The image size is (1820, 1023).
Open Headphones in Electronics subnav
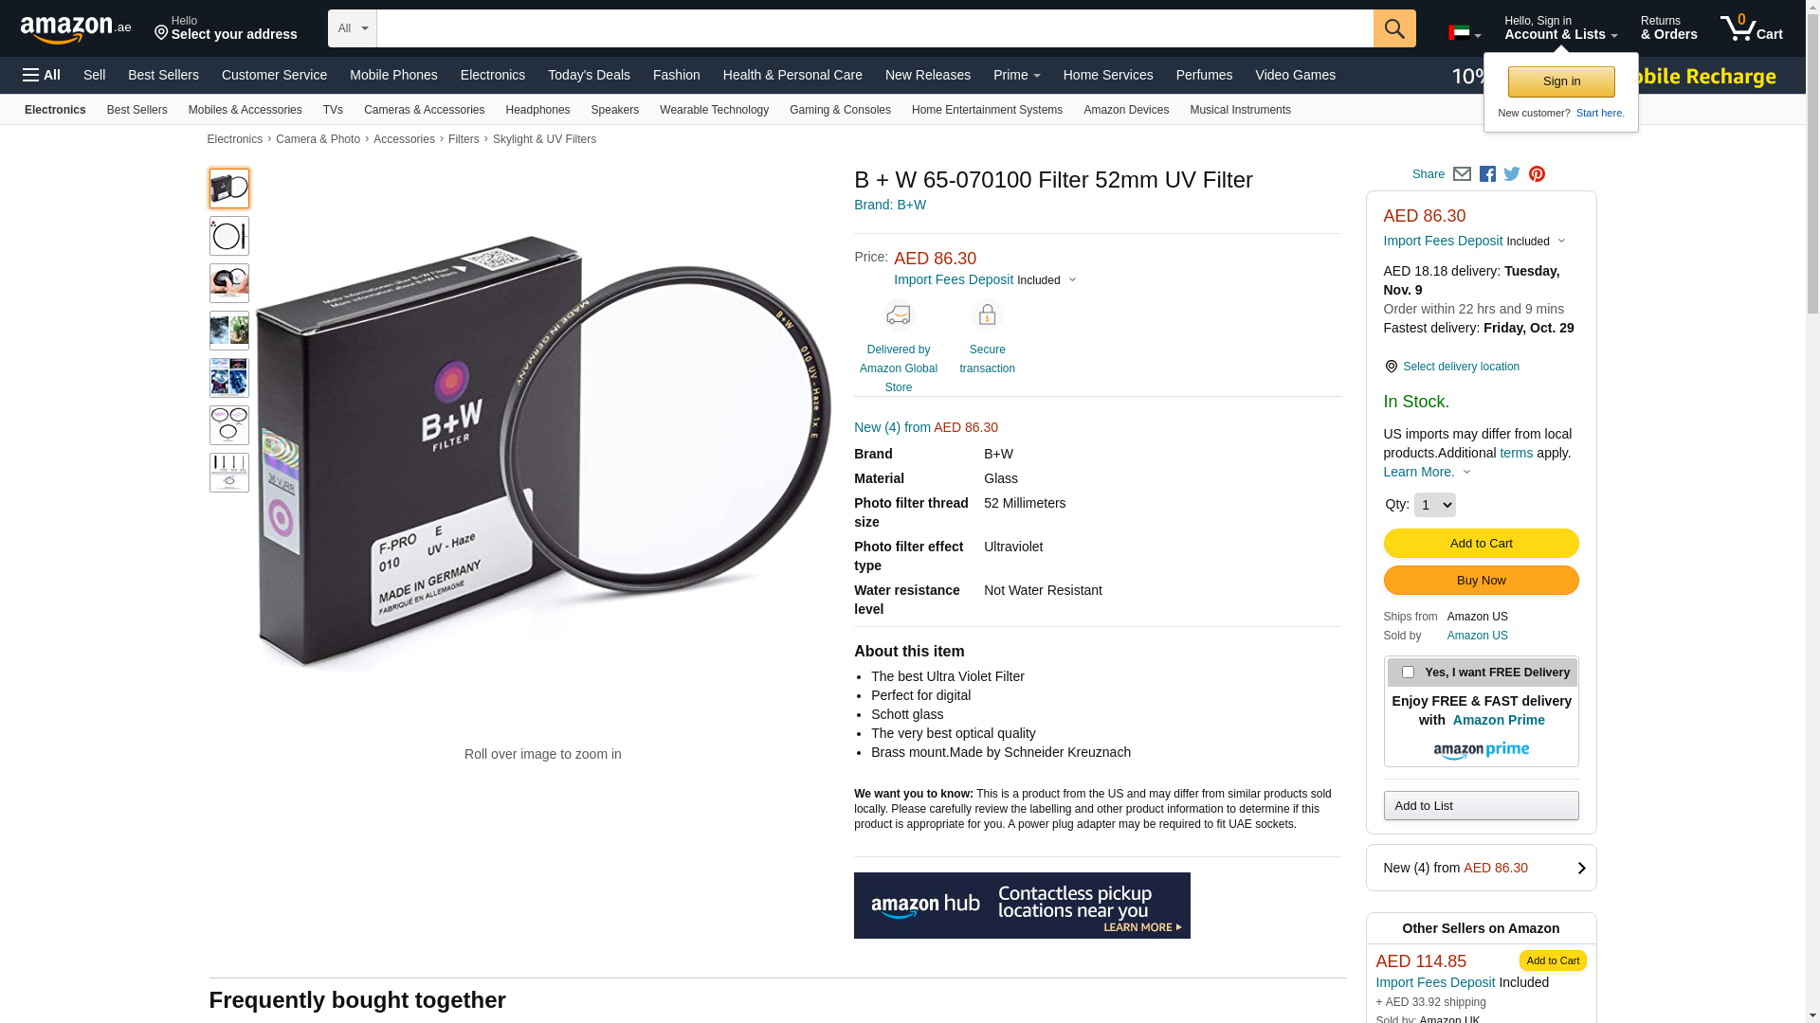[537, 110]
